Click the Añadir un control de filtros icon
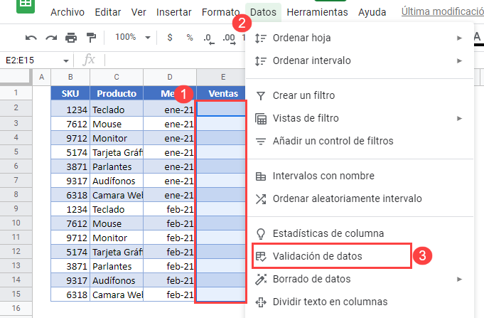This screenshot has width=484, height=318. point(261,142)
